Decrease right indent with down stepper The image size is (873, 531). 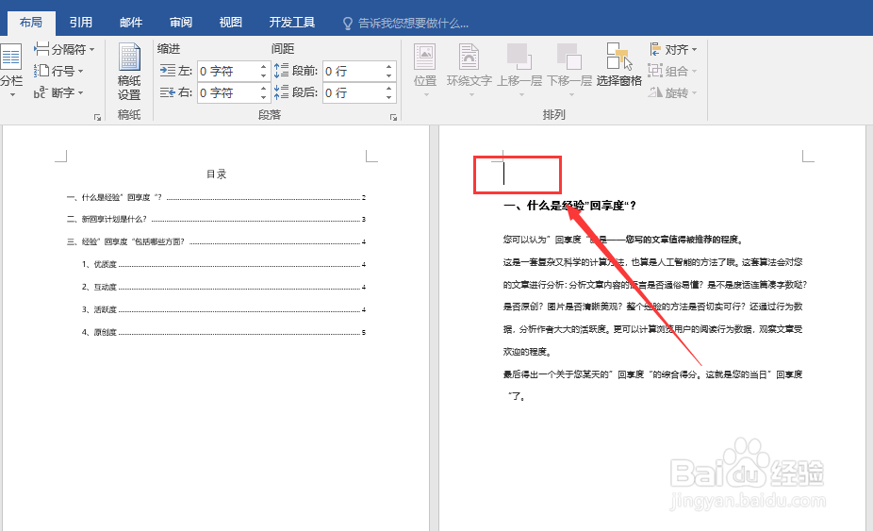pos(263,97)
